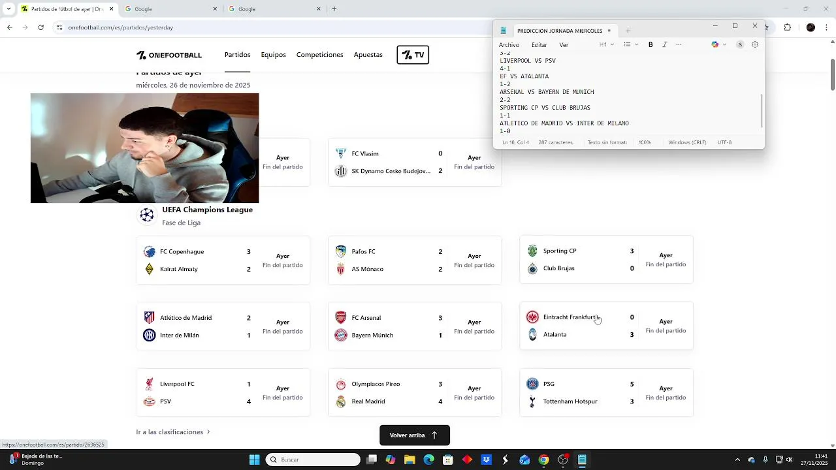Open the Equipos nav item
The image size is (836, 470).
pyautogui.click(x=274, y=55)
